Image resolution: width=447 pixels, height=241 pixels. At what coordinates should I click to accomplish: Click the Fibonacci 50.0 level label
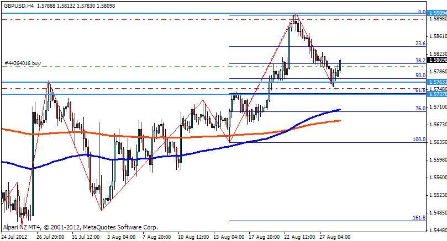[420, 76]
